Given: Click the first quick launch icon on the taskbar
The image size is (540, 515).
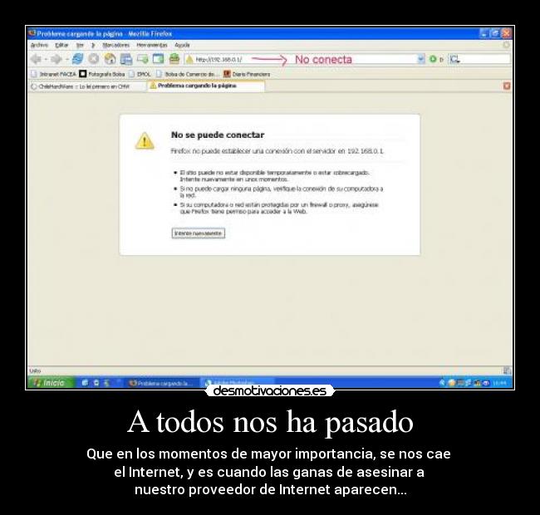Looking at the screenshot, I should pyautogui.click(x=85, y=383).
